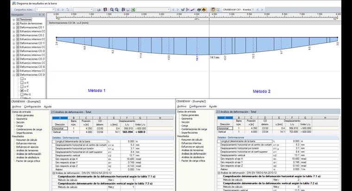
Task: Expand the Tensiones tree node
Action: 14,20
